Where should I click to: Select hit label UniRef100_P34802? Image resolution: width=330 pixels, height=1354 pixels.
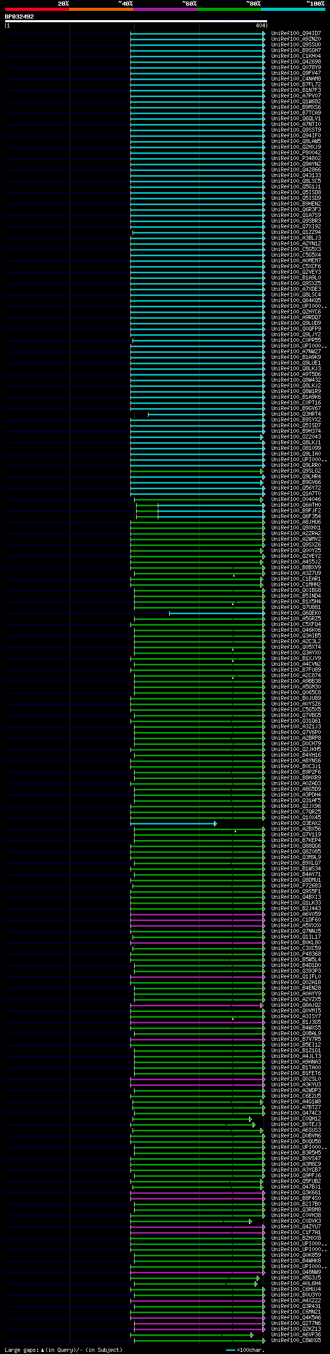[296, 159]
